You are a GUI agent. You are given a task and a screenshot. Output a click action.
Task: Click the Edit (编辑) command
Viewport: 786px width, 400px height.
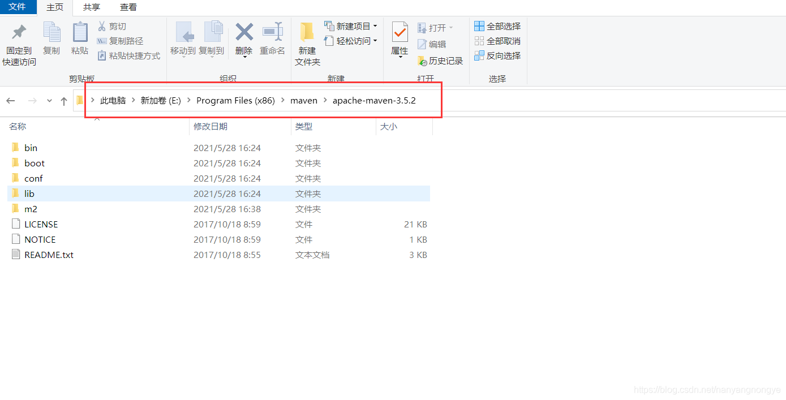pos(432,44)
